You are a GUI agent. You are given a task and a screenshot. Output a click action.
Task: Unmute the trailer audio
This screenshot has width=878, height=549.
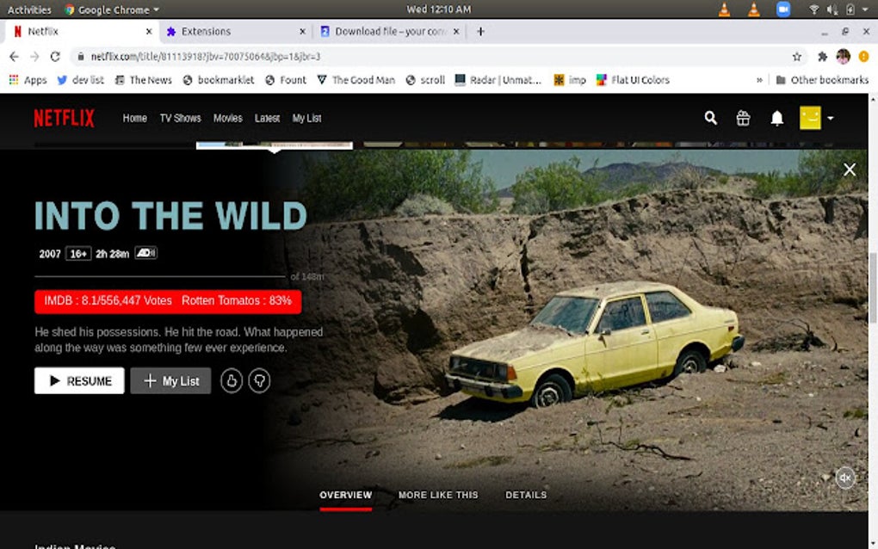click(844, 477)
